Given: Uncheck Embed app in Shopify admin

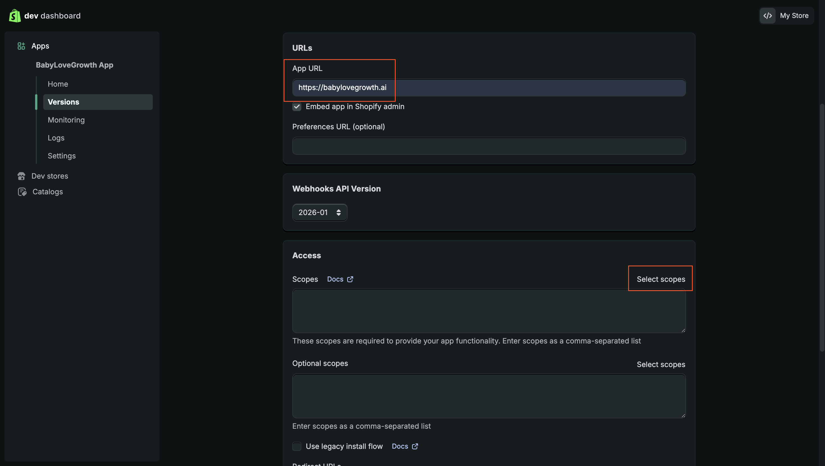Looking at the screenshot, I should [297, 107].
